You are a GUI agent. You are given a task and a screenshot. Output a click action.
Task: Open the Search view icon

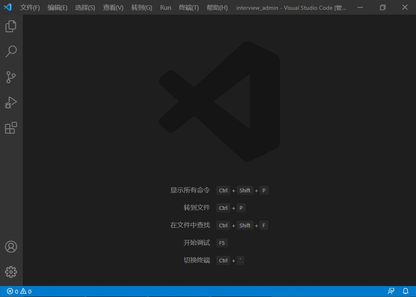point(11,51)
